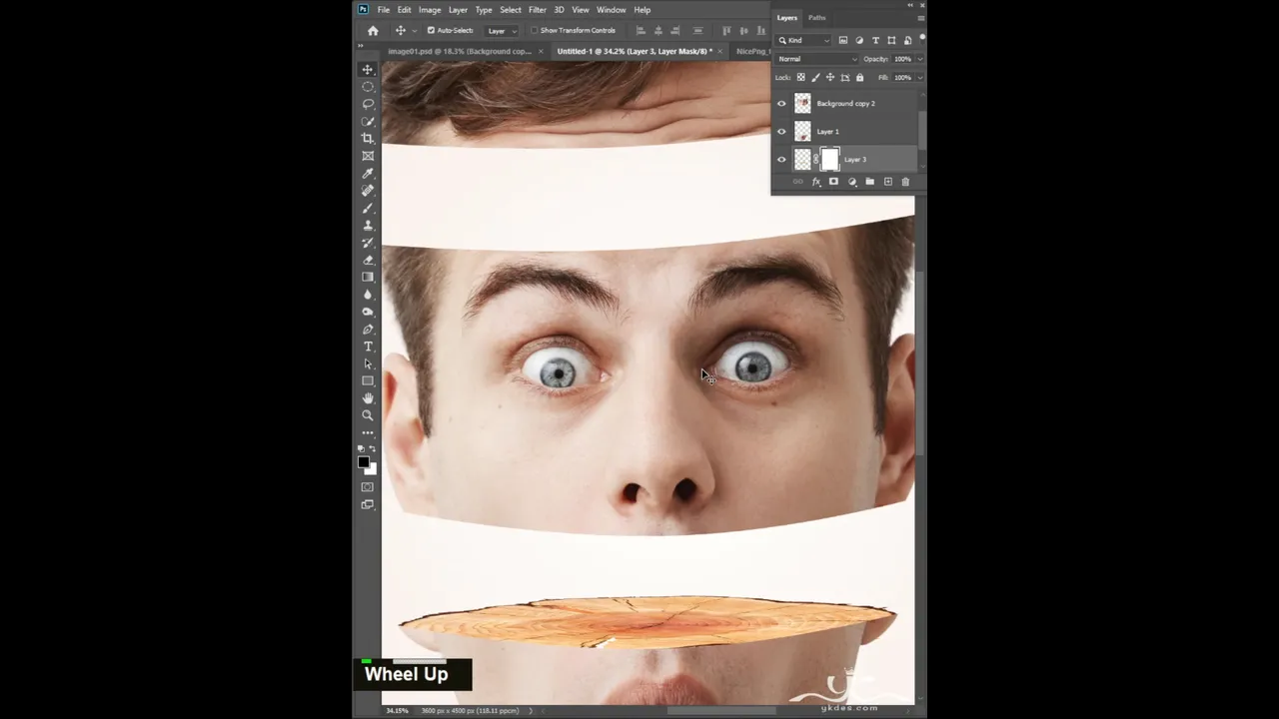Click the Home icon in options bar

373,31
